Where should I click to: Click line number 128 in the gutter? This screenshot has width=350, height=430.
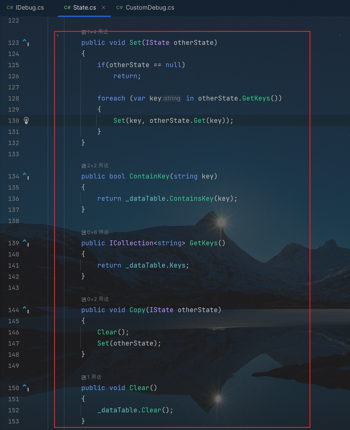click(x=14, y=98)
